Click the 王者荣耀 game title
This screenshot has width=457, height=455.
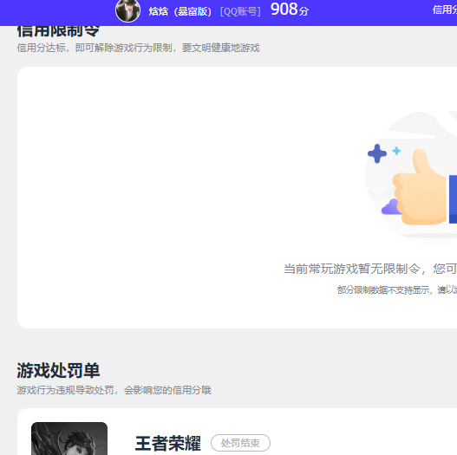point(168,444)
